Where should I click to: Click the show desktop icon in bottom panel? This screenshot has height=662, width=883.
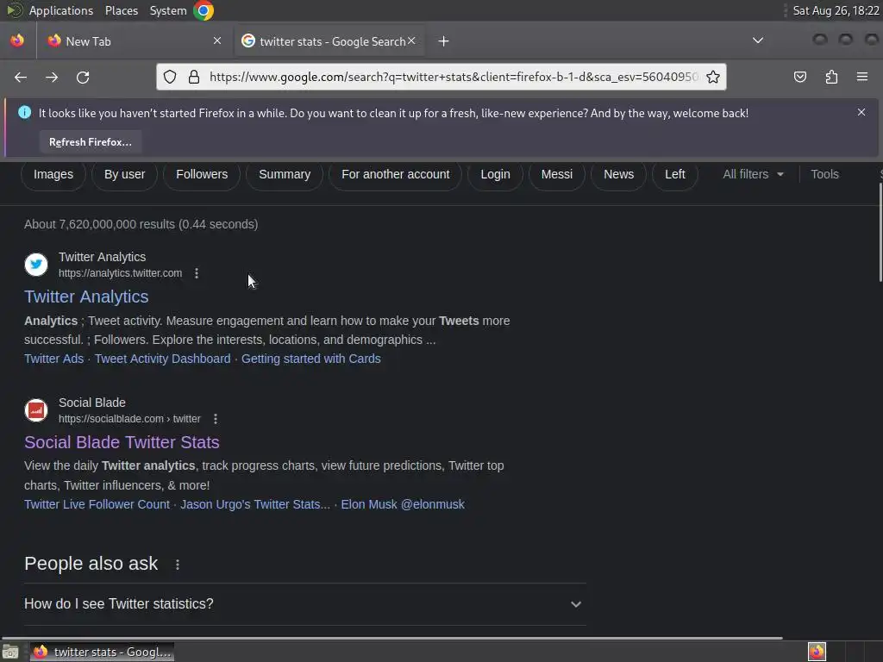tap(10, 652)
